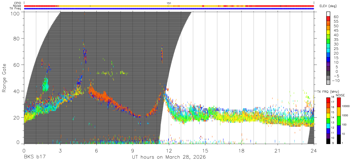Click the white top swatch of the ELEV color bar
353x163 pixels.
point(328,14)
